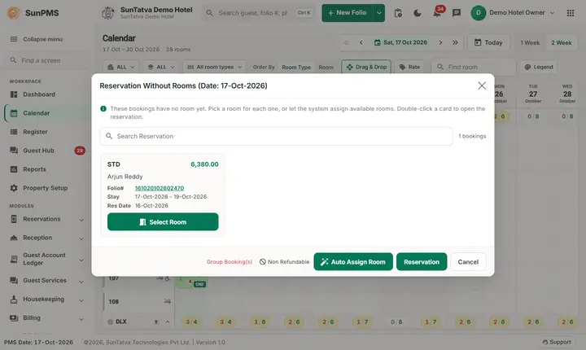Click the Guest Hub badge 29
Viewport: 586px width, 350px height.
click(80, 151)
